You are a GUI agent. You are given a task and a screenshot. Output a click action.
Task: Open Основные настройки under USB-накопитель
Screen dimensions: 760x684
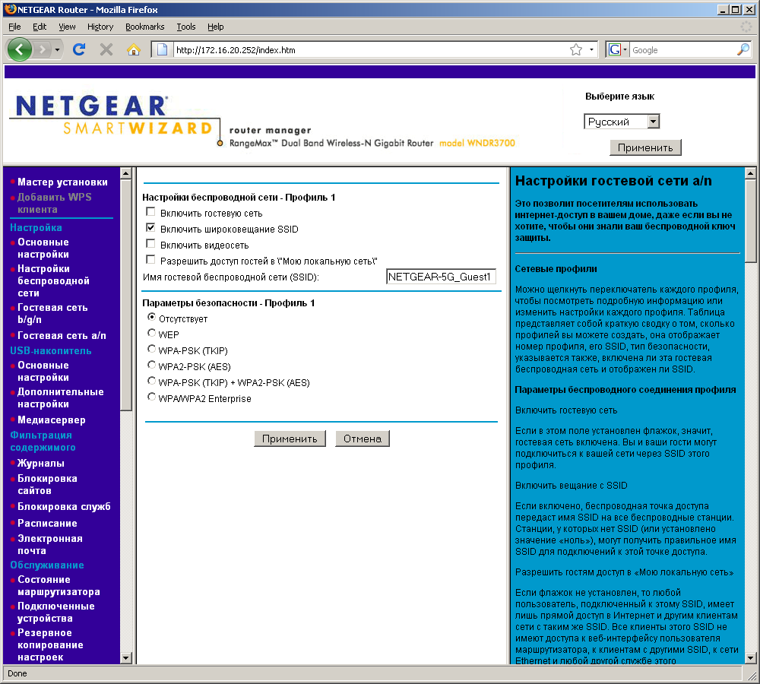click(x=43, y=371)
